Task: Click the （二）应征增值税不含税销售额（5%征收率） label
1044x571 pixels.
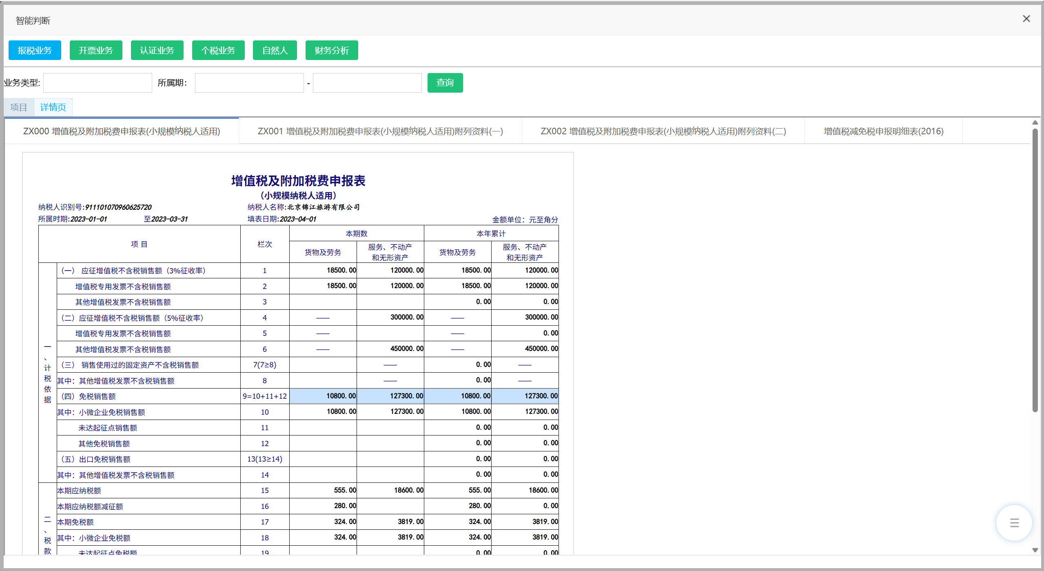Action: 132,318
